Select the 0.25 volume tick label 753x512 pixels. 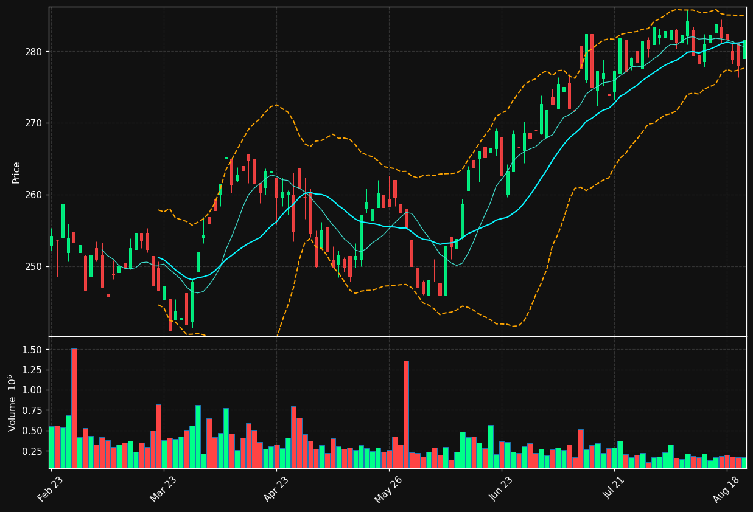tap(32, 452)
